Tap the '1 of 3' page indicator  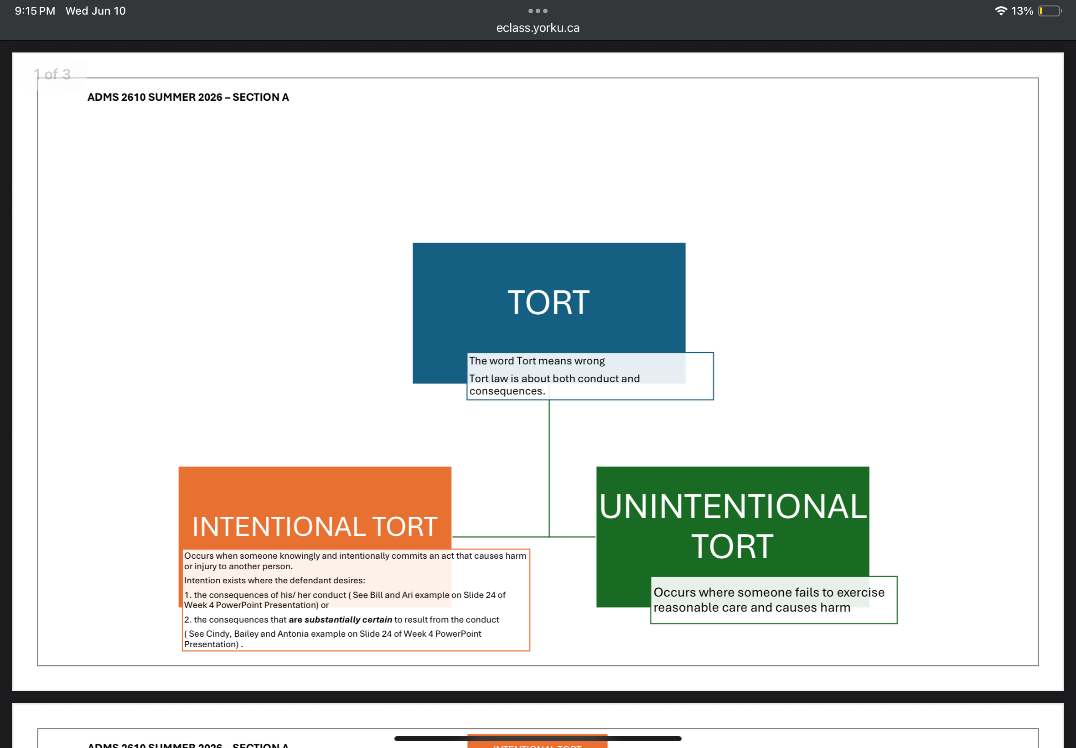tap(52, 74)
